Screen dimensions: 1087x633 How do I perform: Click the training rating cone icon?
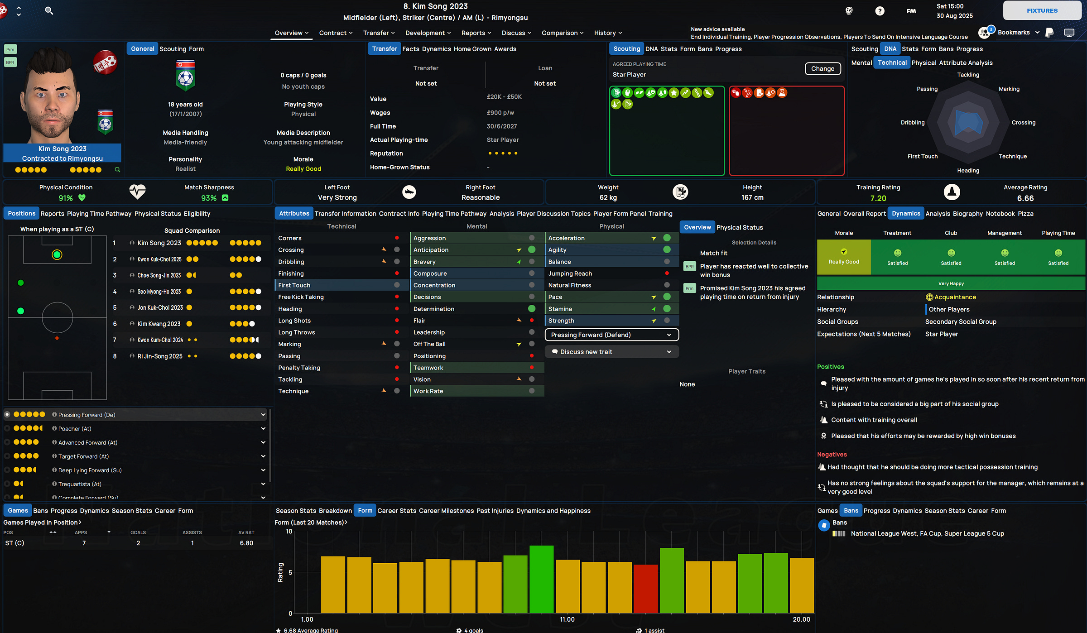point(952,192)
